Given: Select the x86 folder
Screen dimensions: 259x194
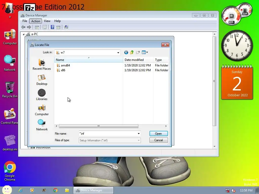Looking at the screenshot, I should click(61, 70).
